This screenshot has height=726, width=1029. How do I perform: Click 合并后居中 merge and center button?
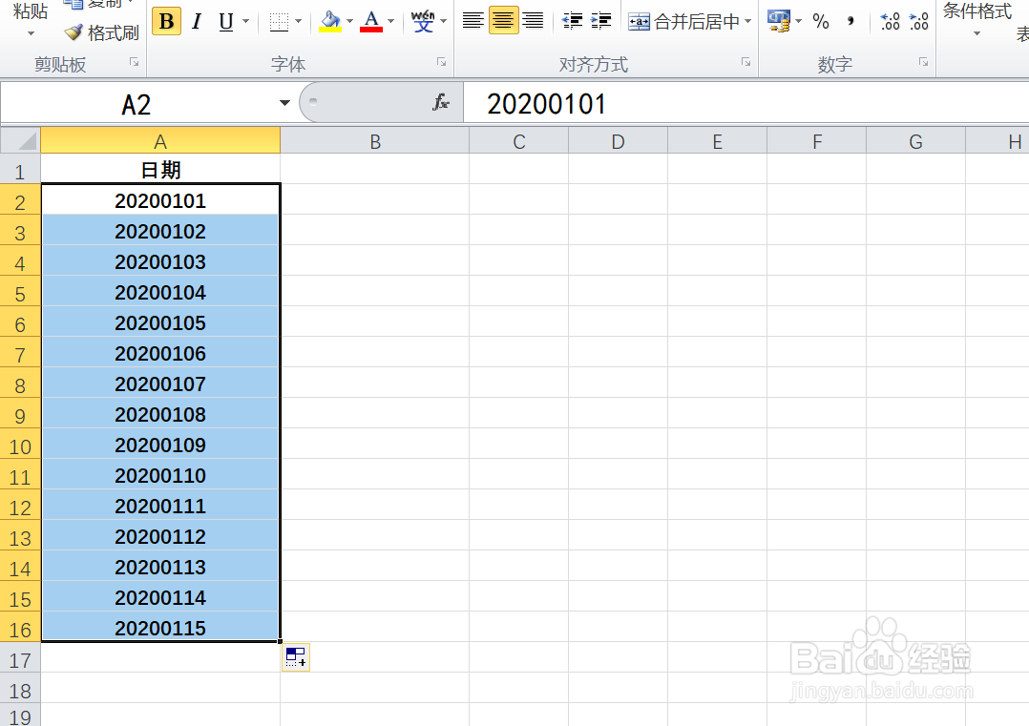683,21
